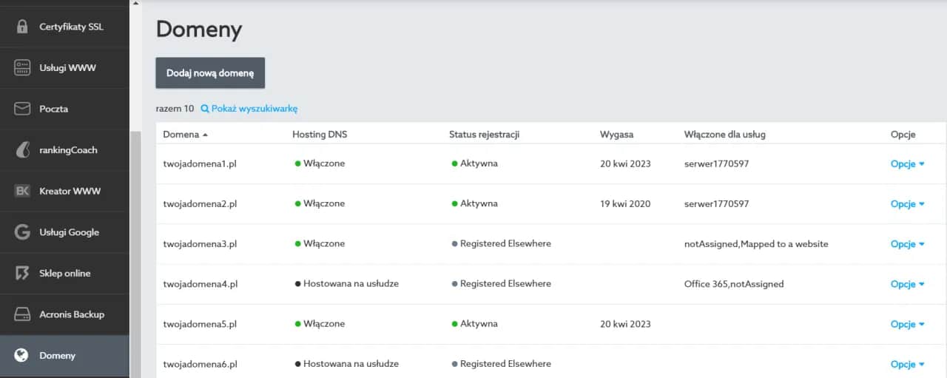947x378 pixels.
Task: Show search via Pokaż wyszukiwarkę link
Action: [x=254, y=109]
